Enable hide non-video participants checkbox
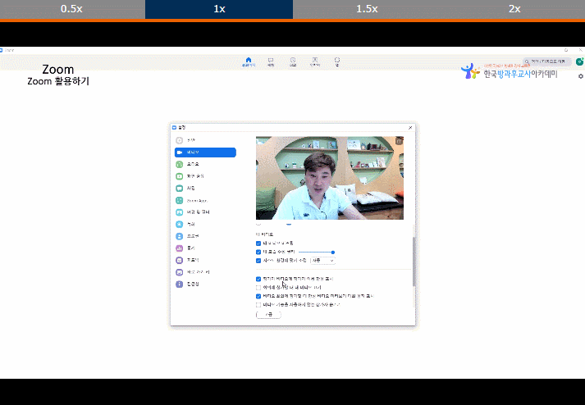The width and height of the screenshot is (585, 405). (x=258, y=305)
